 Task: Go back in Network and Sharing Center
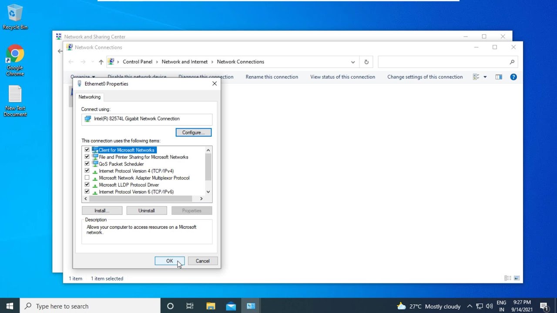[60, 51]
